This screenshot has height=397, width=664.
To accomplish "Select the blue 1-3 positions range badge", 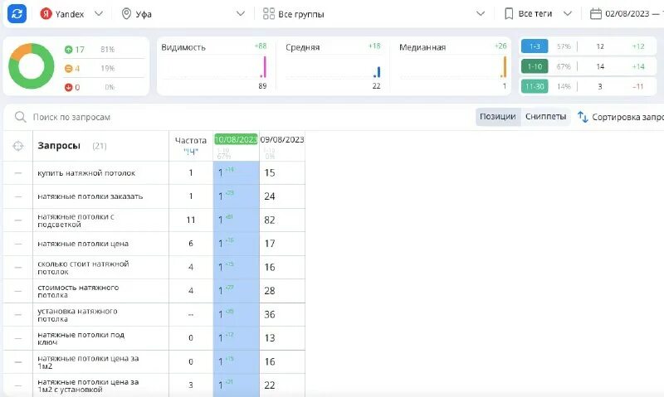I will click(535, 46).
